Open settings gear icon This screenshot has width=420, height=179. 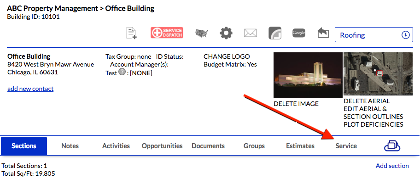pyautogui.click(x=226, y=33)
